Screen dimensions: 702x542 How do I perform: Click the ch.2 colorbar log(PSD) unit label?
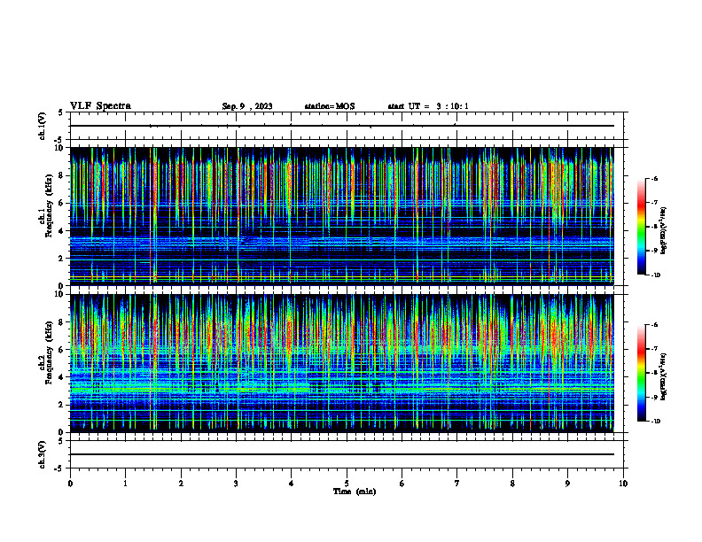[x=663, y=376]
